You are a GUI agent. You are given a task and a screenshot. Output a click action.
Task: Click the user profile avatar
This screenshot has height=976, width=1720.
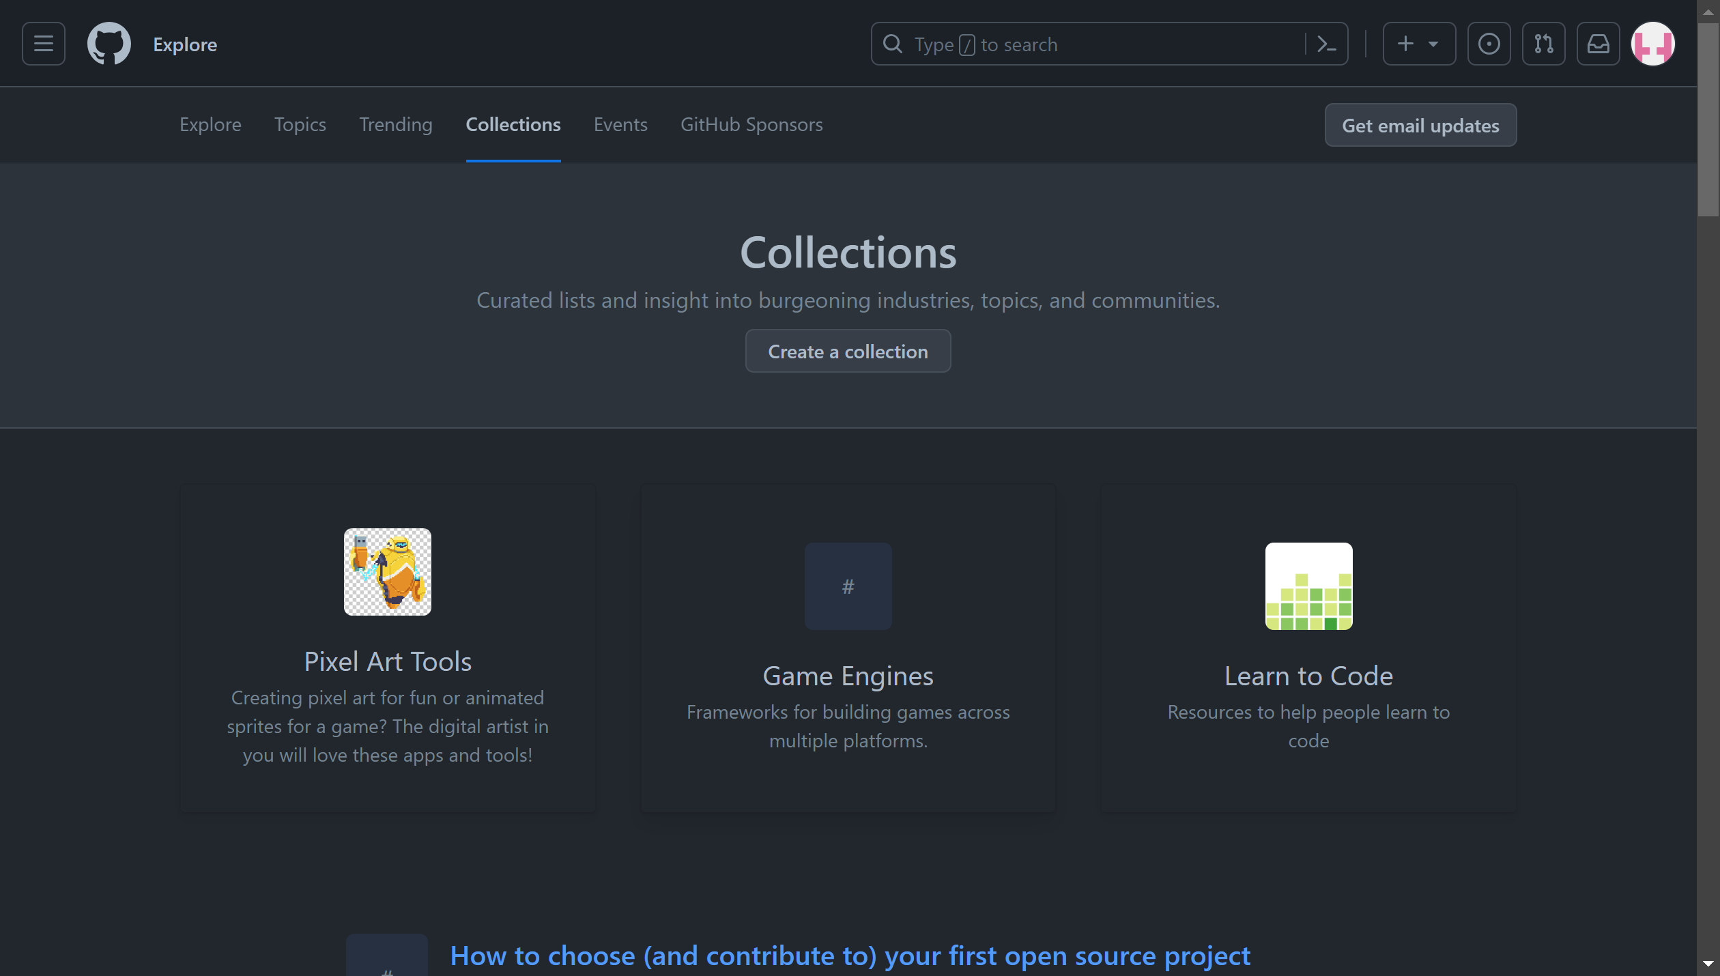pyautogui.click(x=1652, y=44)
